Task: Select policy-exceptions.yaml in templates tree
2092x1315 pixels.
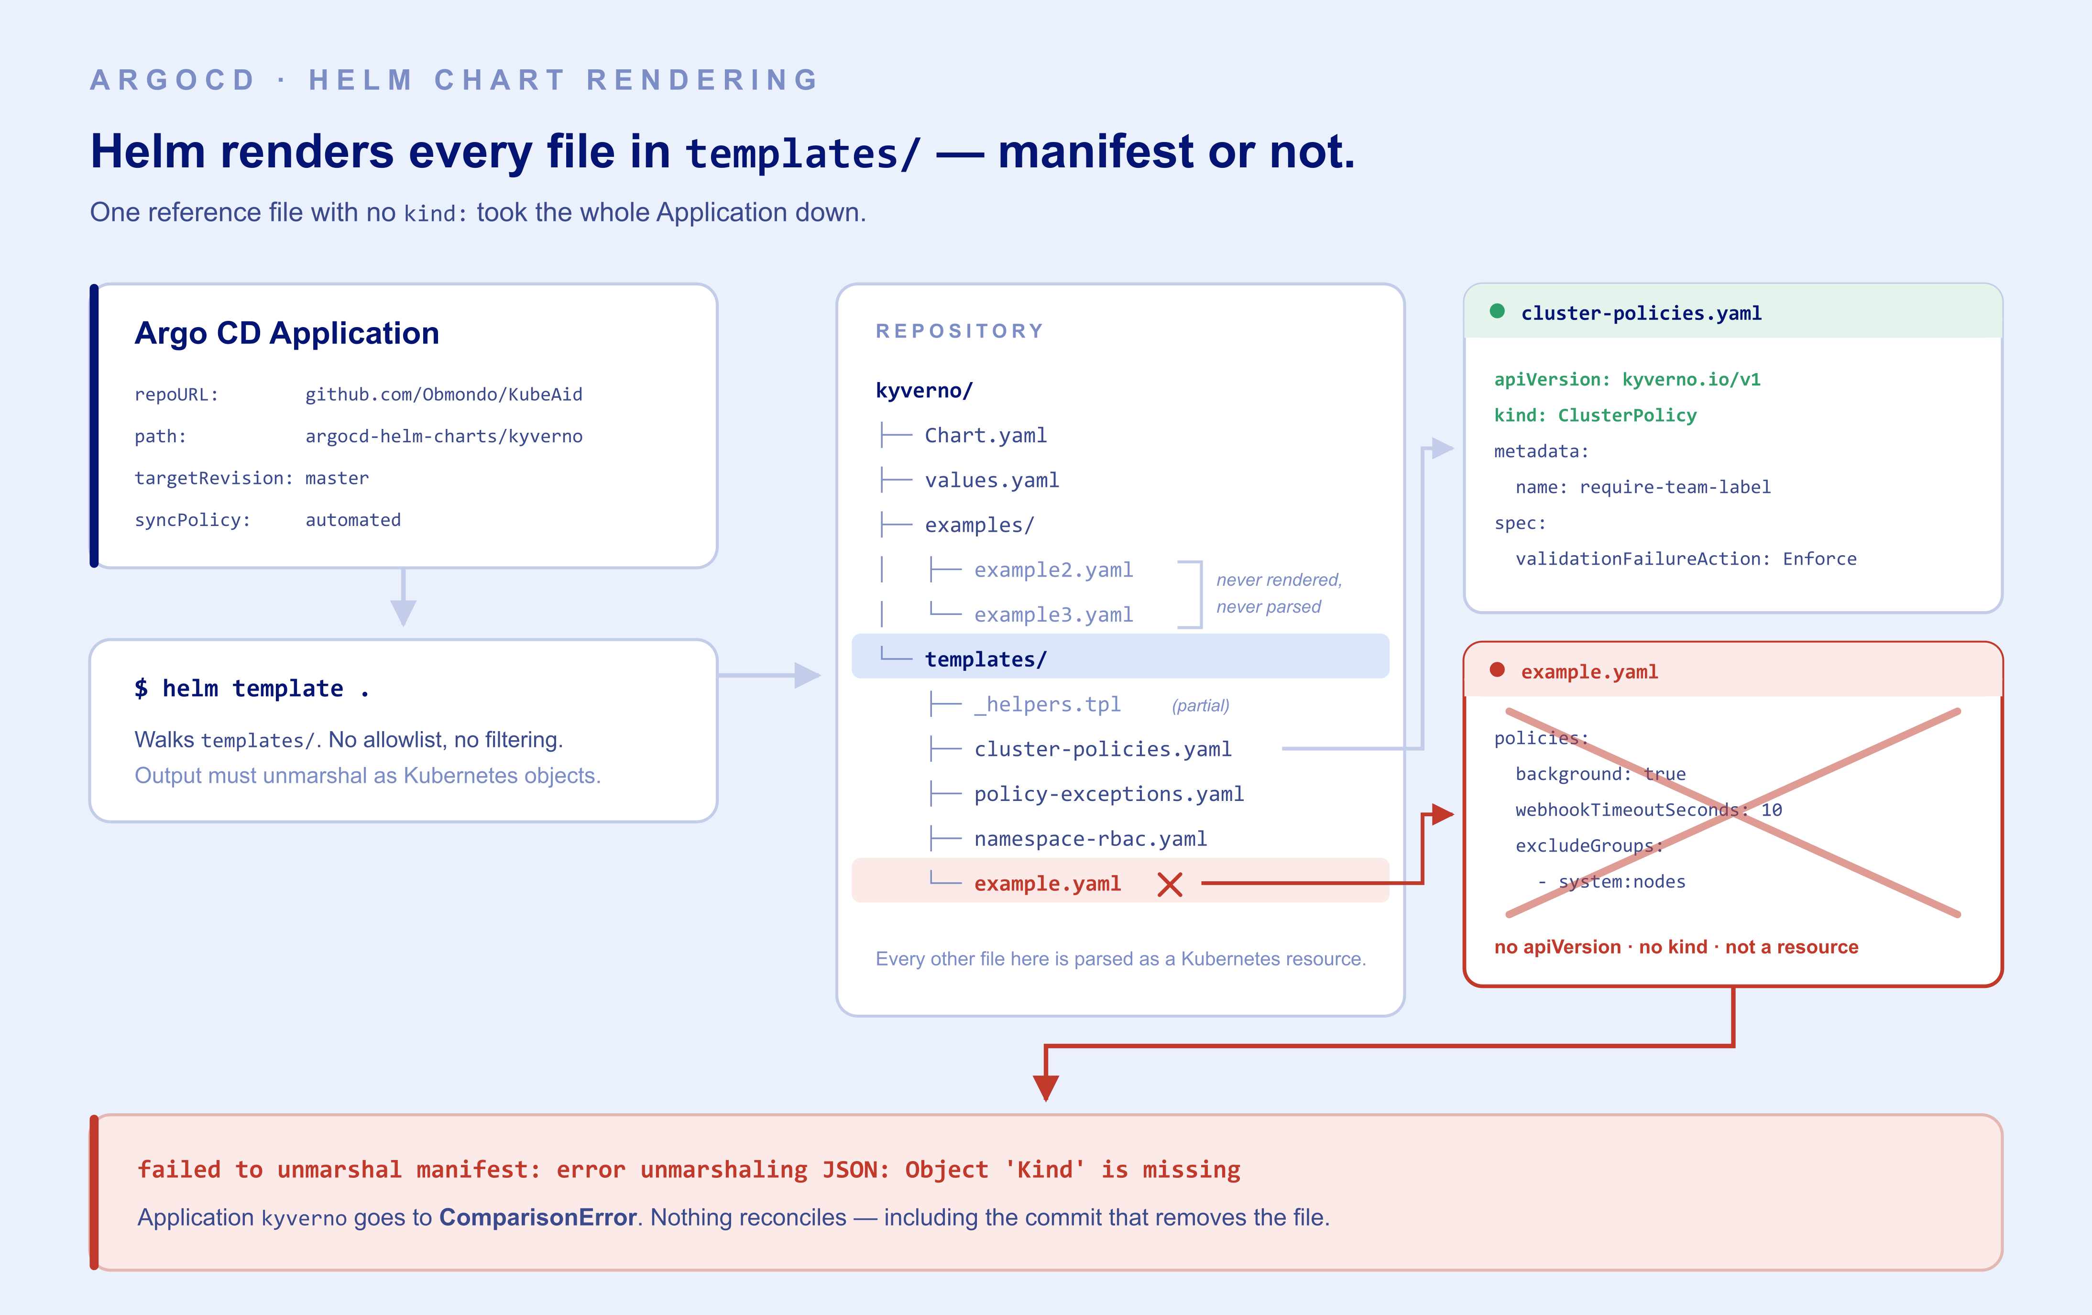Action: 1108,794
